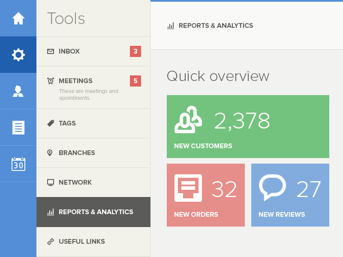This screenshot has width=343, height=257.
Task: Open the red New Orders tile
Action: (x=206, y=195)
